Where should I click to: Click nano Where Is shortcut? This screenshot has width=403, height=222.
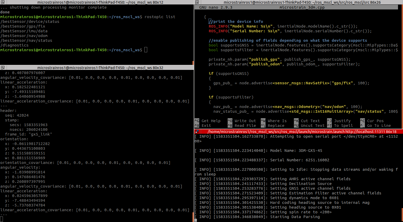click(274, 121)
